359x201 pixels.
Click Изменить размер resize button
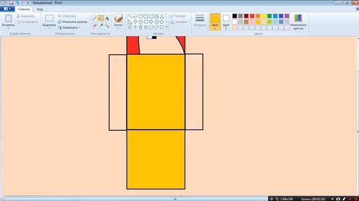tap(72, 22)
